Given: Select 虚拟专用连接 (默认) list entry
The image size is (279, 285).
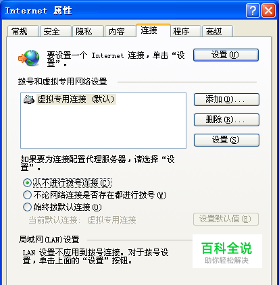Looking at the screenshot, I should [x=70, y=99].
